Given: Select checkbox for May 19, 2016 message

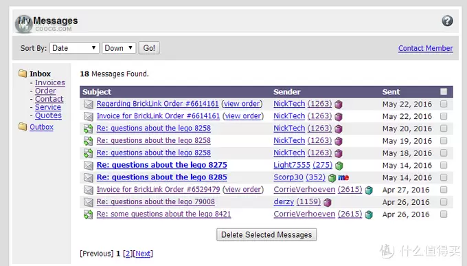Looking at the screenshot, I should (x=444, y=140).
